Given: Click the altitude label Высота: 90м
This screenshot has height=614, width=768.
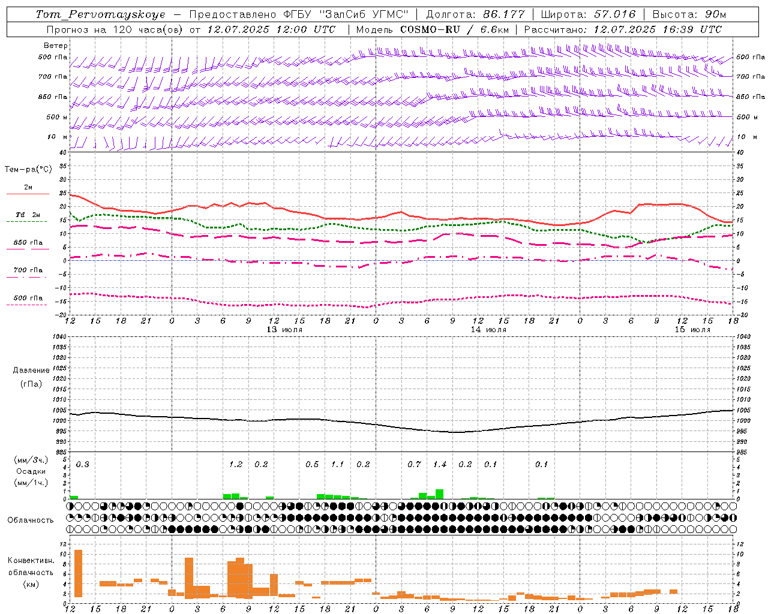Looking at the screenshot, I should coord(689,14).
